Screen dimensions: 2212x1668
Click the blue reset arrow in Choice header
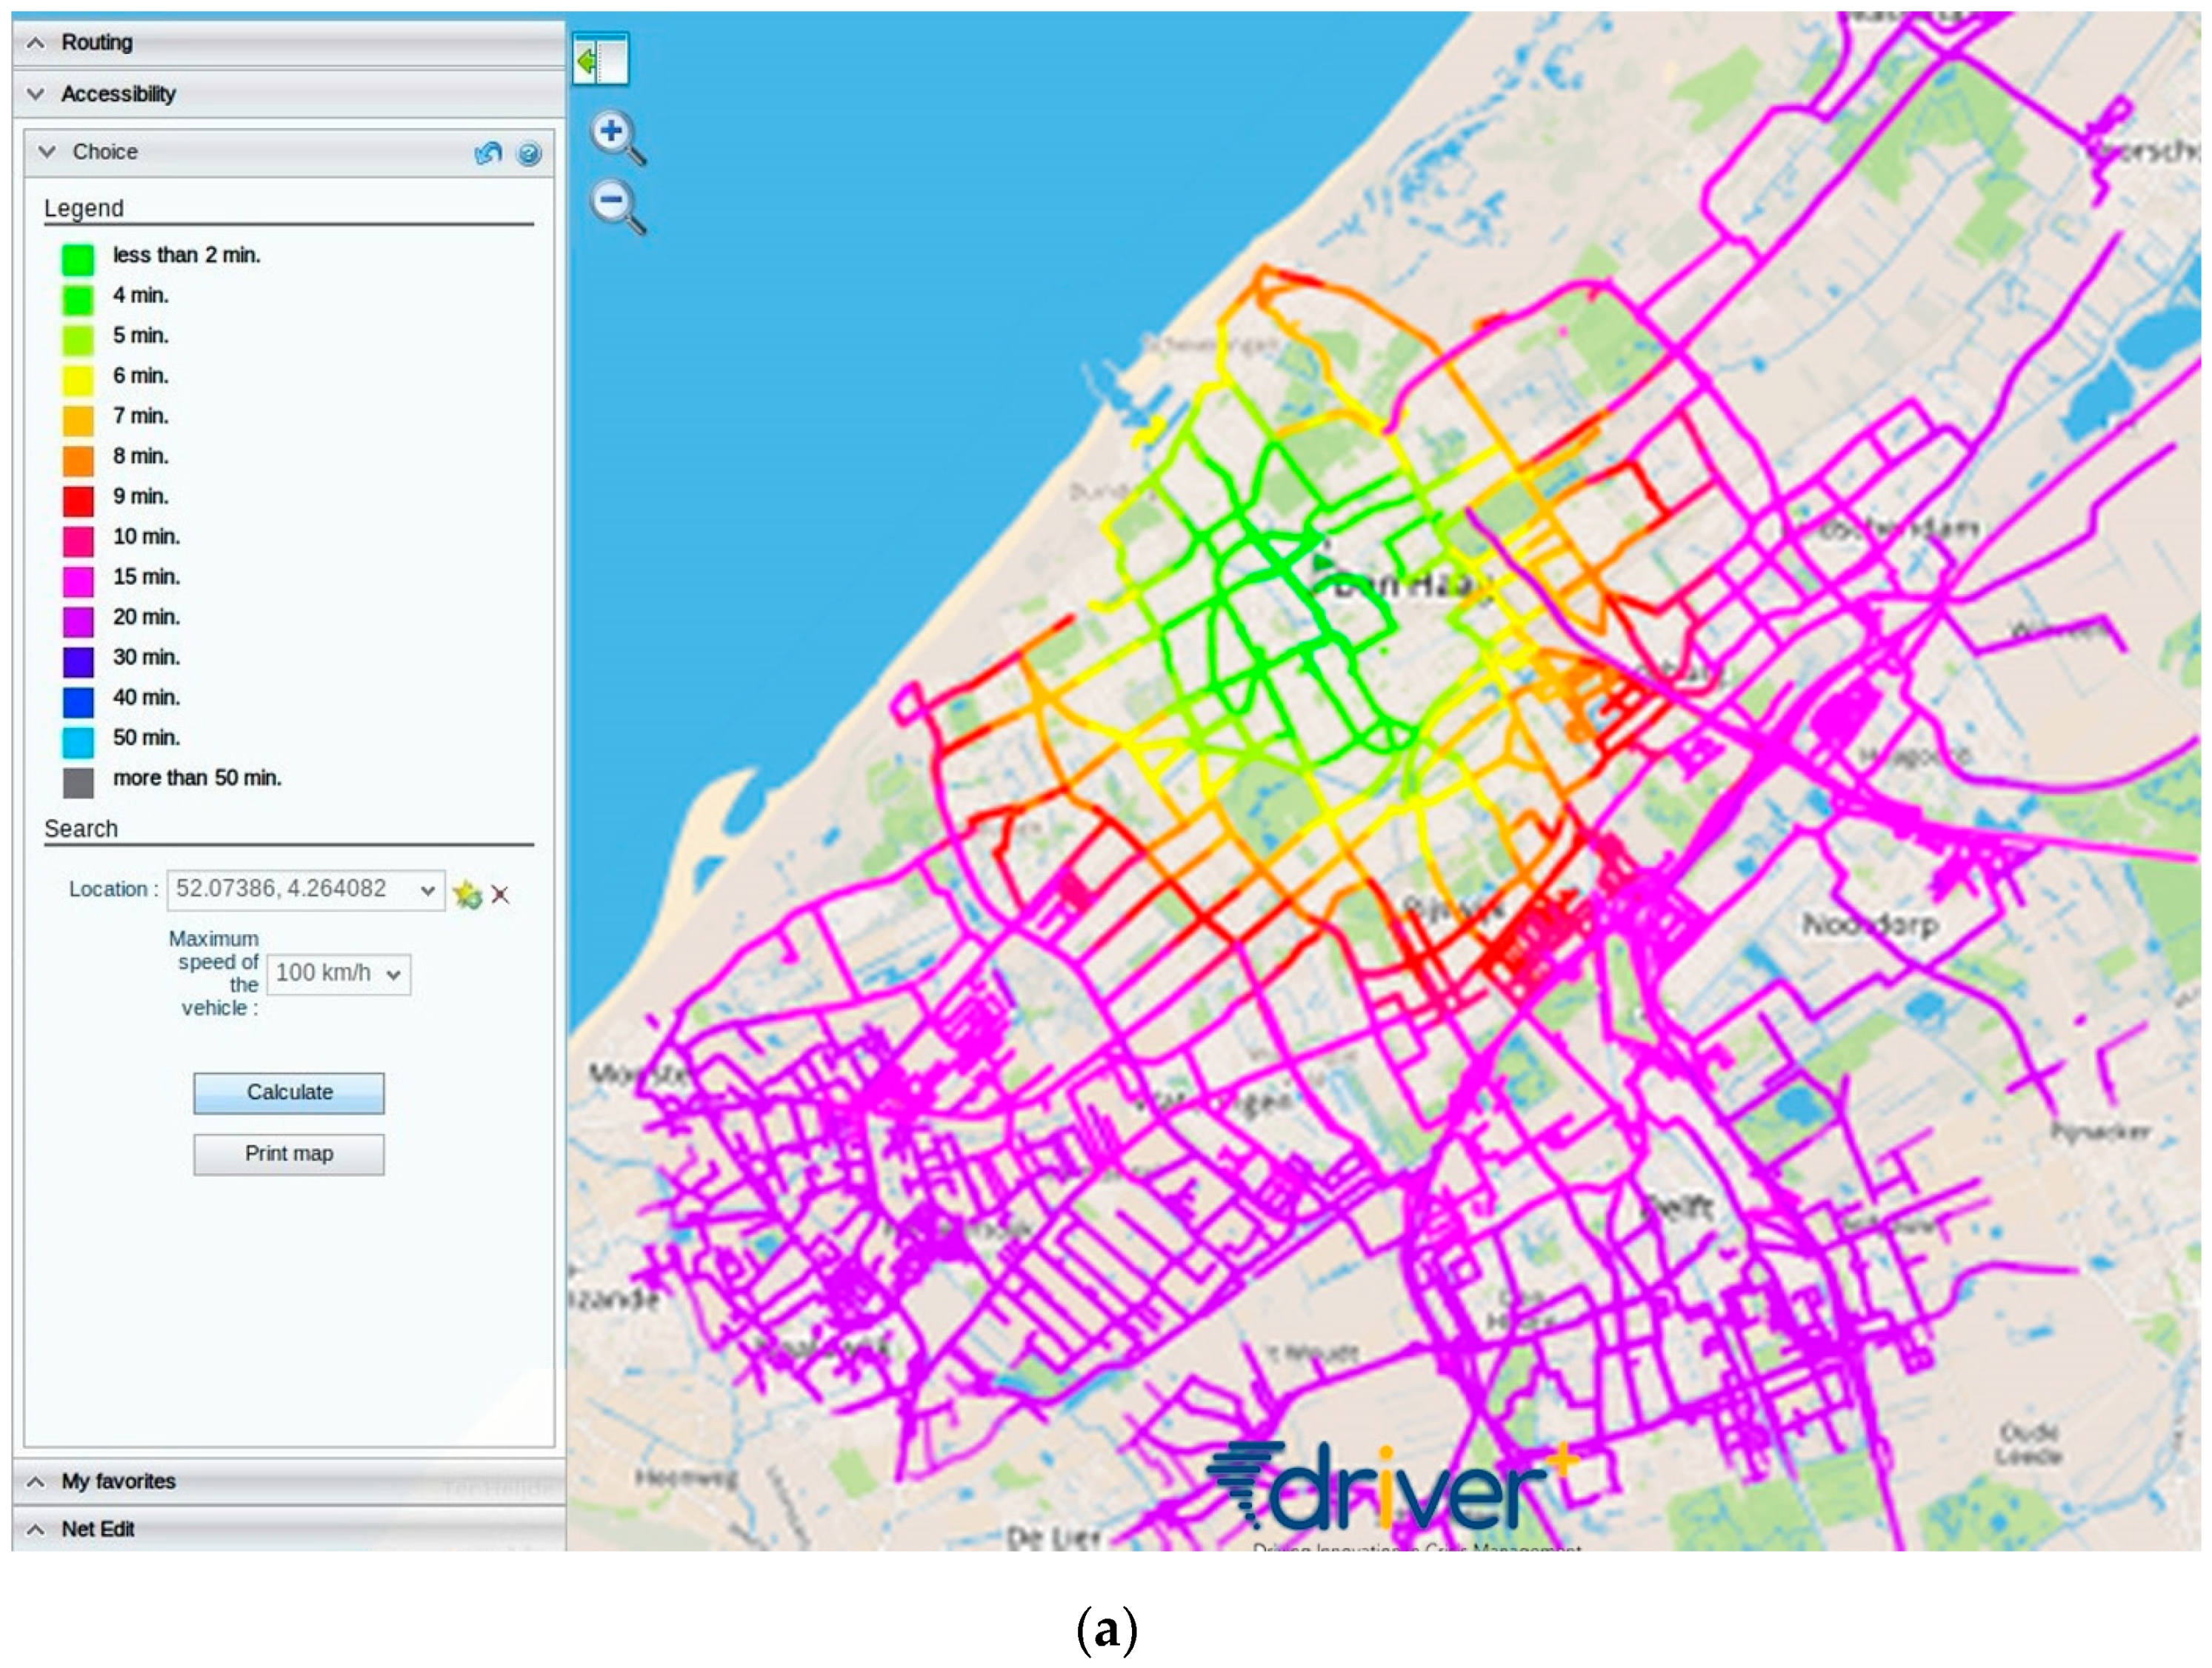point(488,153)
